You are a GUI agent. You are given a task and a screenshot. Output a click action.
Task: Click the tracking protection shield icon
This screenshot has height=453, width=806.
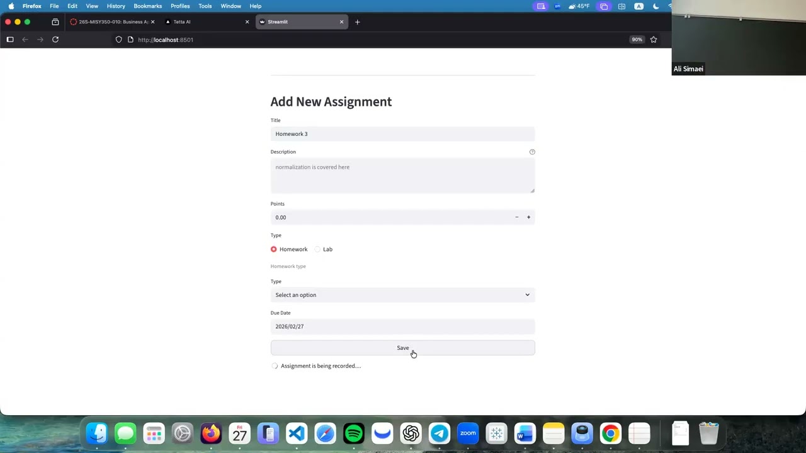tap(118, 40)
